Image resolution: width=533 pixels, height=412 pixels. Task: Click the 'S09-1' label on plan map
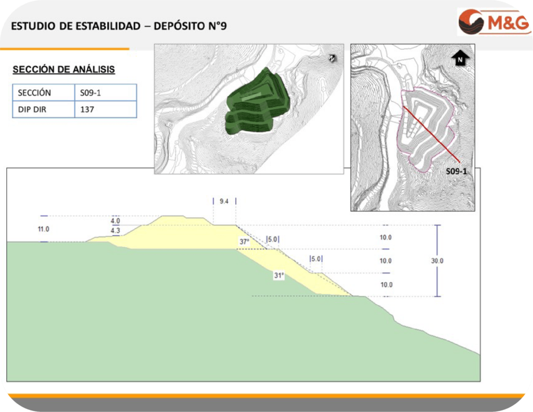pyautogui.click(x=456, y=171)
